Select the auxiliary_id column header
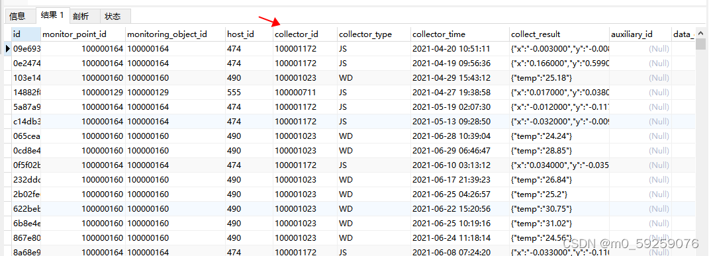This screenshot has height=256, width=709. (x=640, y=34)
